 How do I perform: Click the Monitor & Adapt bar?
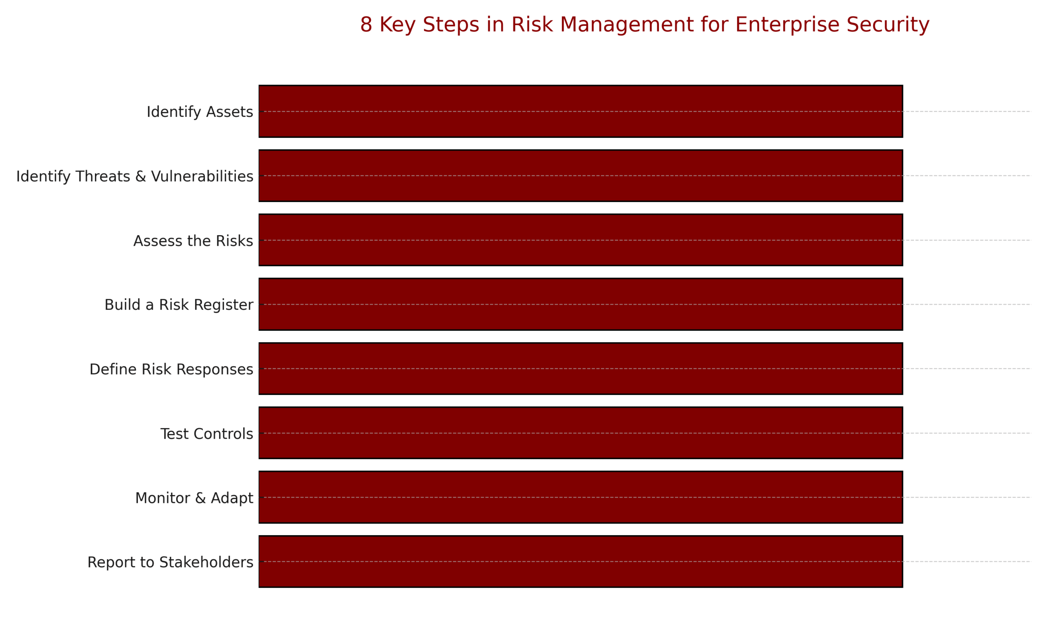point(581,497)
